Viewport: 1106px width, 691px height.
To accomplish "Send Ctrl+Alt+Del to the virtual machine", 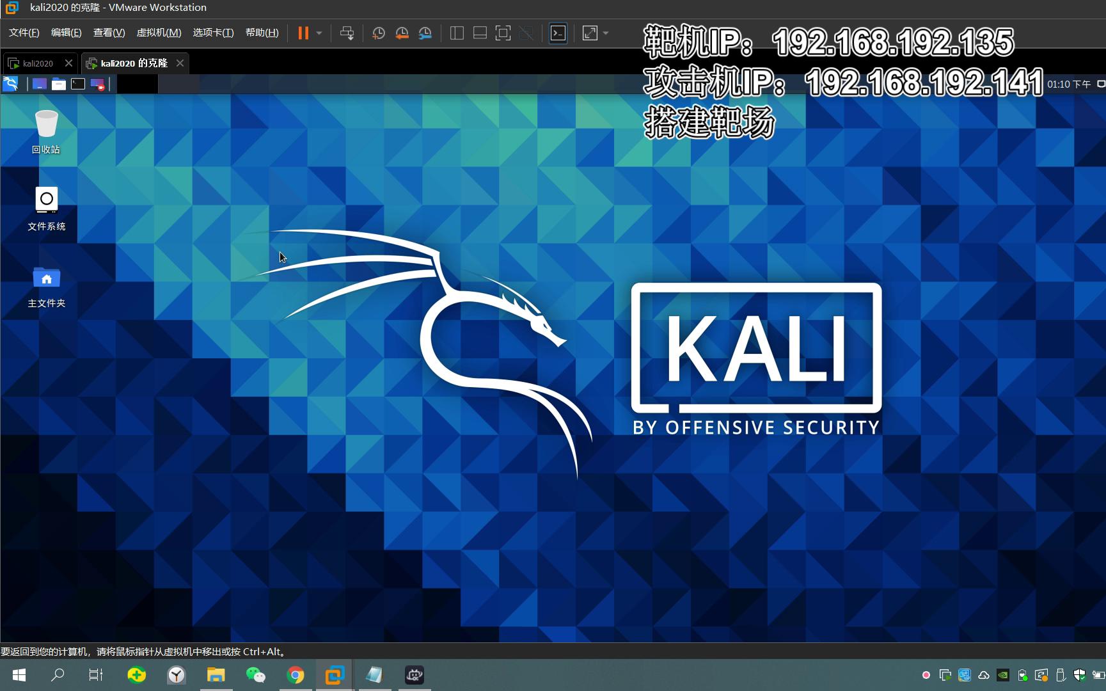I will 347,33.
